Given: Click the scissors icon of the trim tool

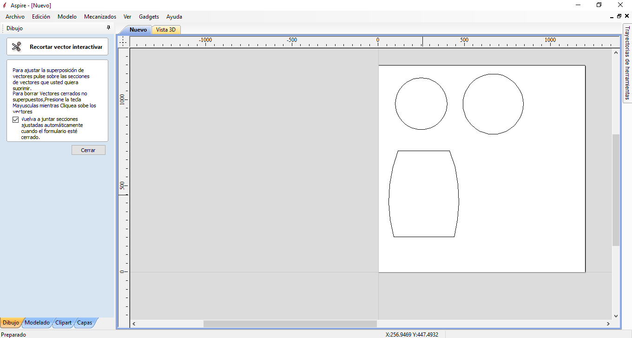Looking at the screenshot, I should pos(17,46).
